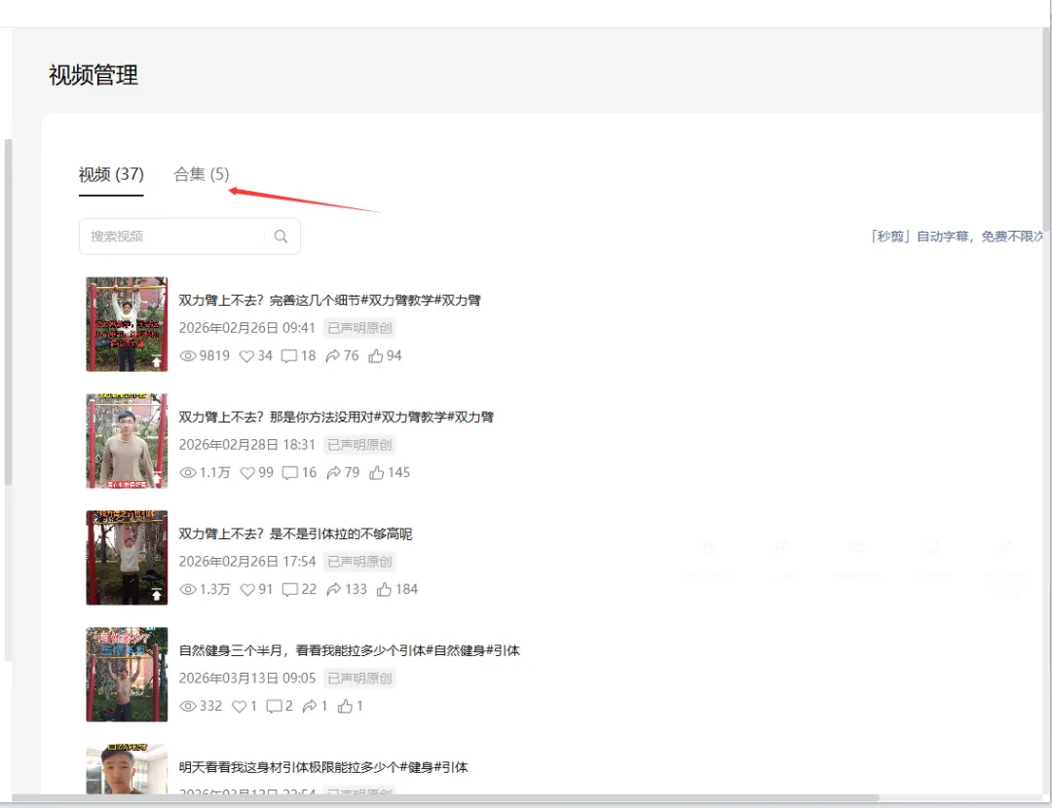Click comment icon with 22 comments
The image size is (1052, 808).
tap(290, 589)
